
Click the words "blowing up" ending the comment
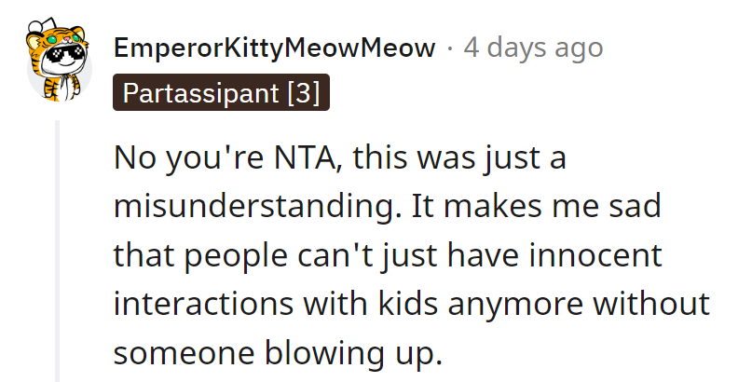pyautogui.click(x=355, y=354)
